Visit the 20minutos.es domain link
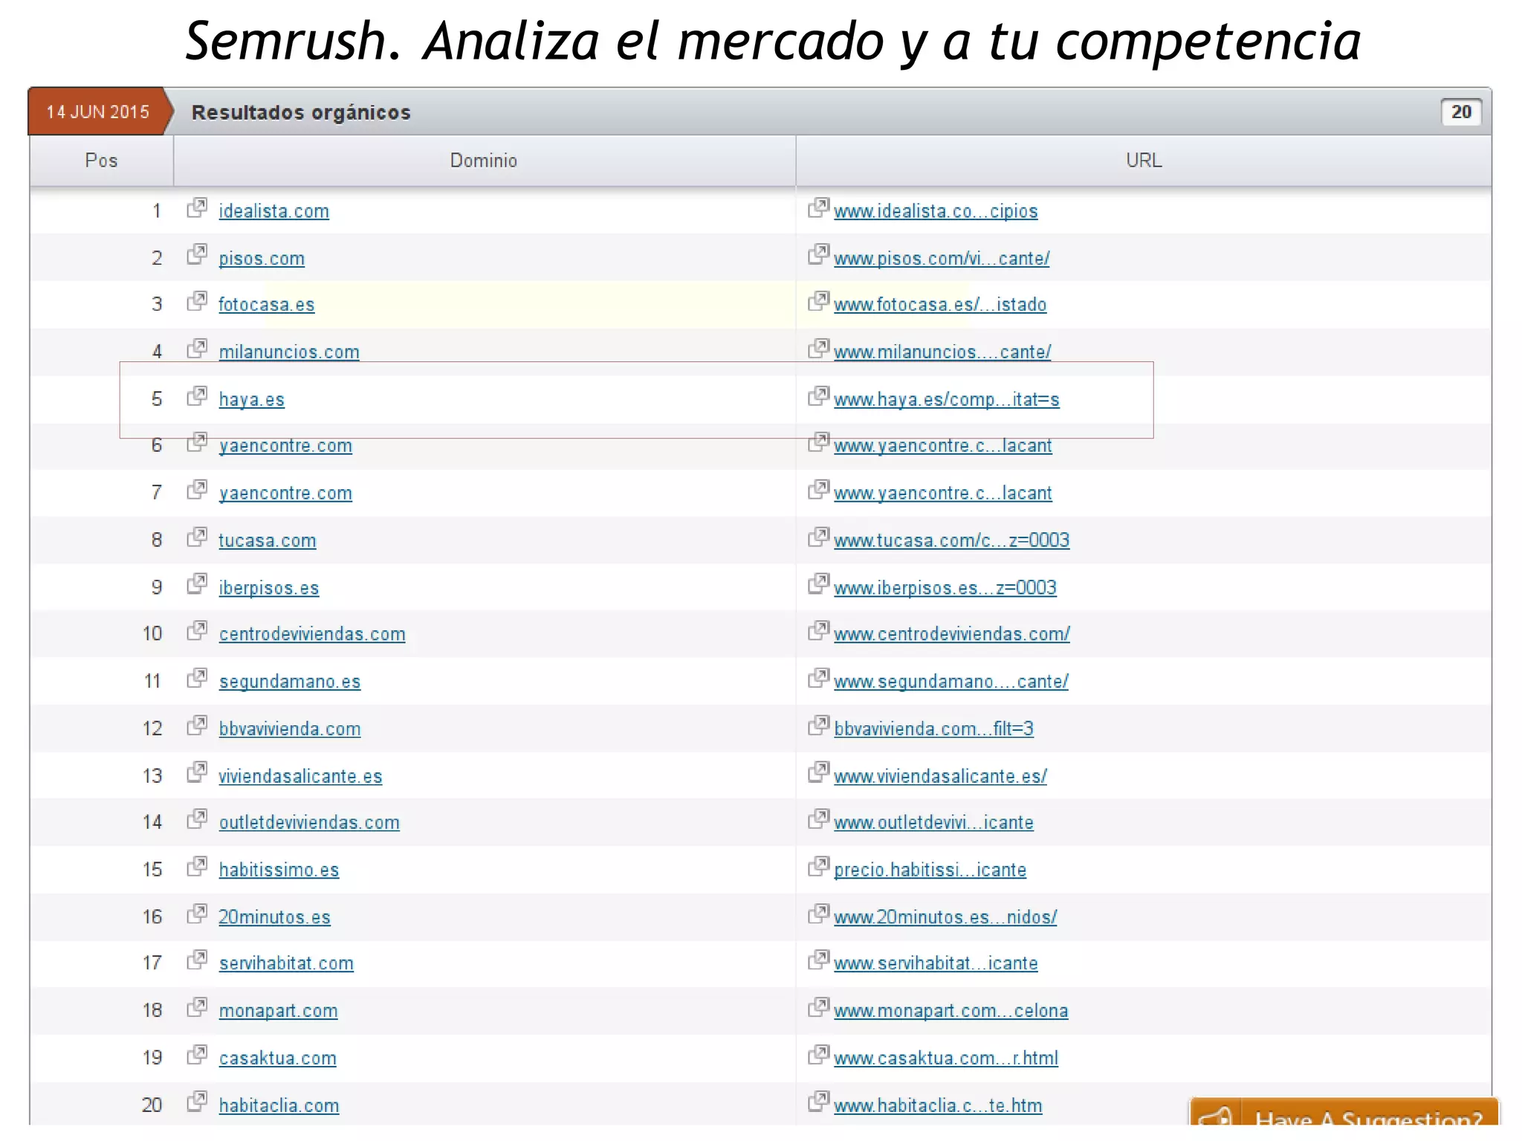The image size is (1522, 1141). pyautogui.click(x=274, y=917)
